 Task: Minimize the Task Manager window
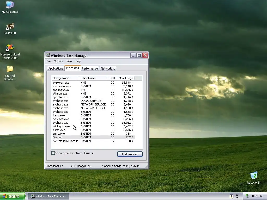pyautogui.click(x=133, y=55)
